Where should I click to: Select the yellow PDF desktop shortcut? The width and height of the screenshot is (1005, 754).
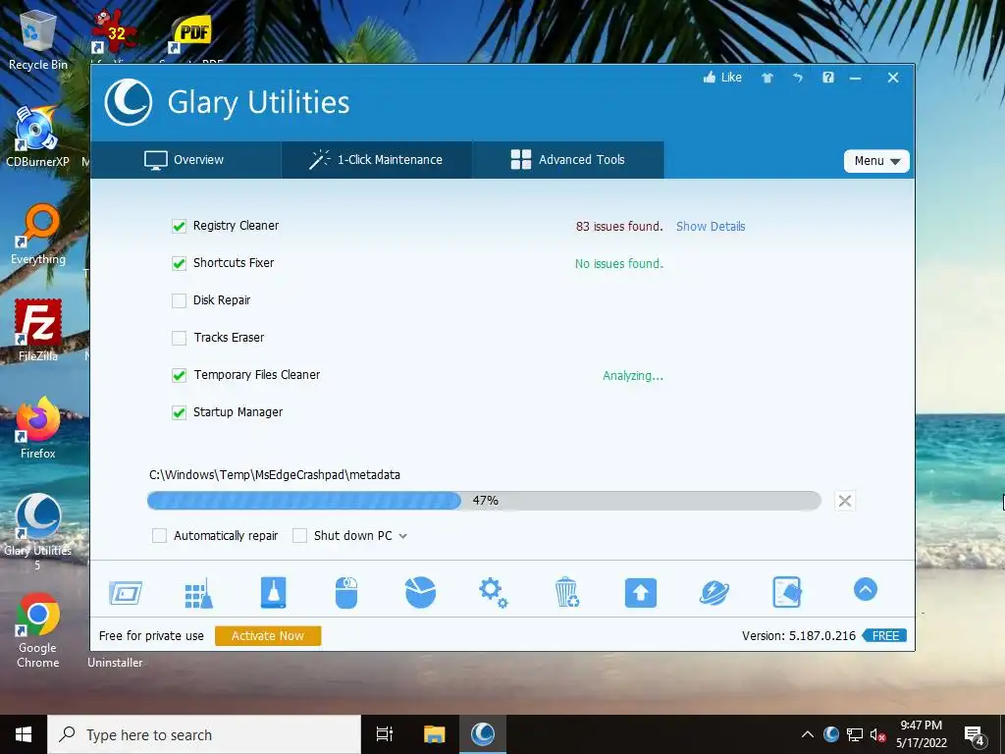(x=190, y=35)
